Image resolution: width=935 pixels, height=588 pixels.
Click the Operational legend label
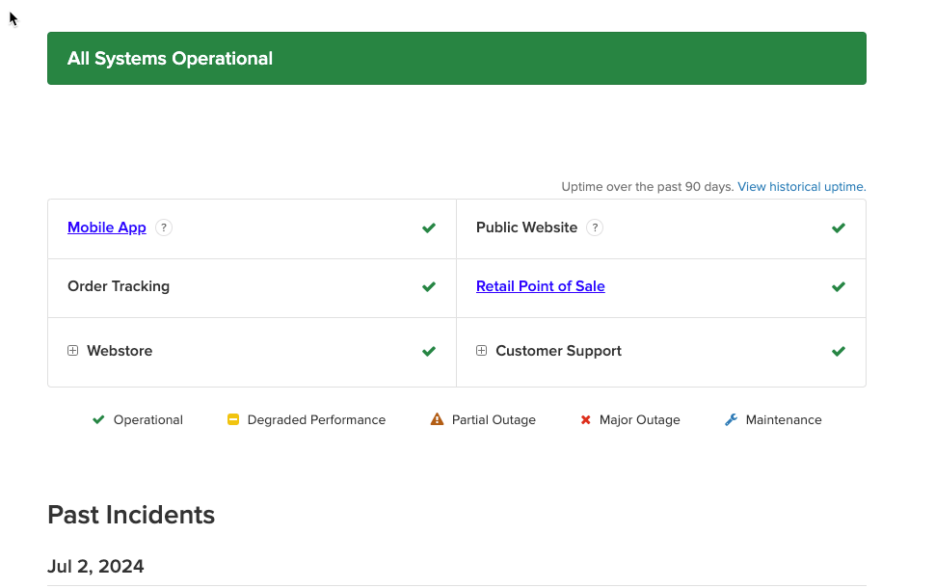[x=148, y=420]
